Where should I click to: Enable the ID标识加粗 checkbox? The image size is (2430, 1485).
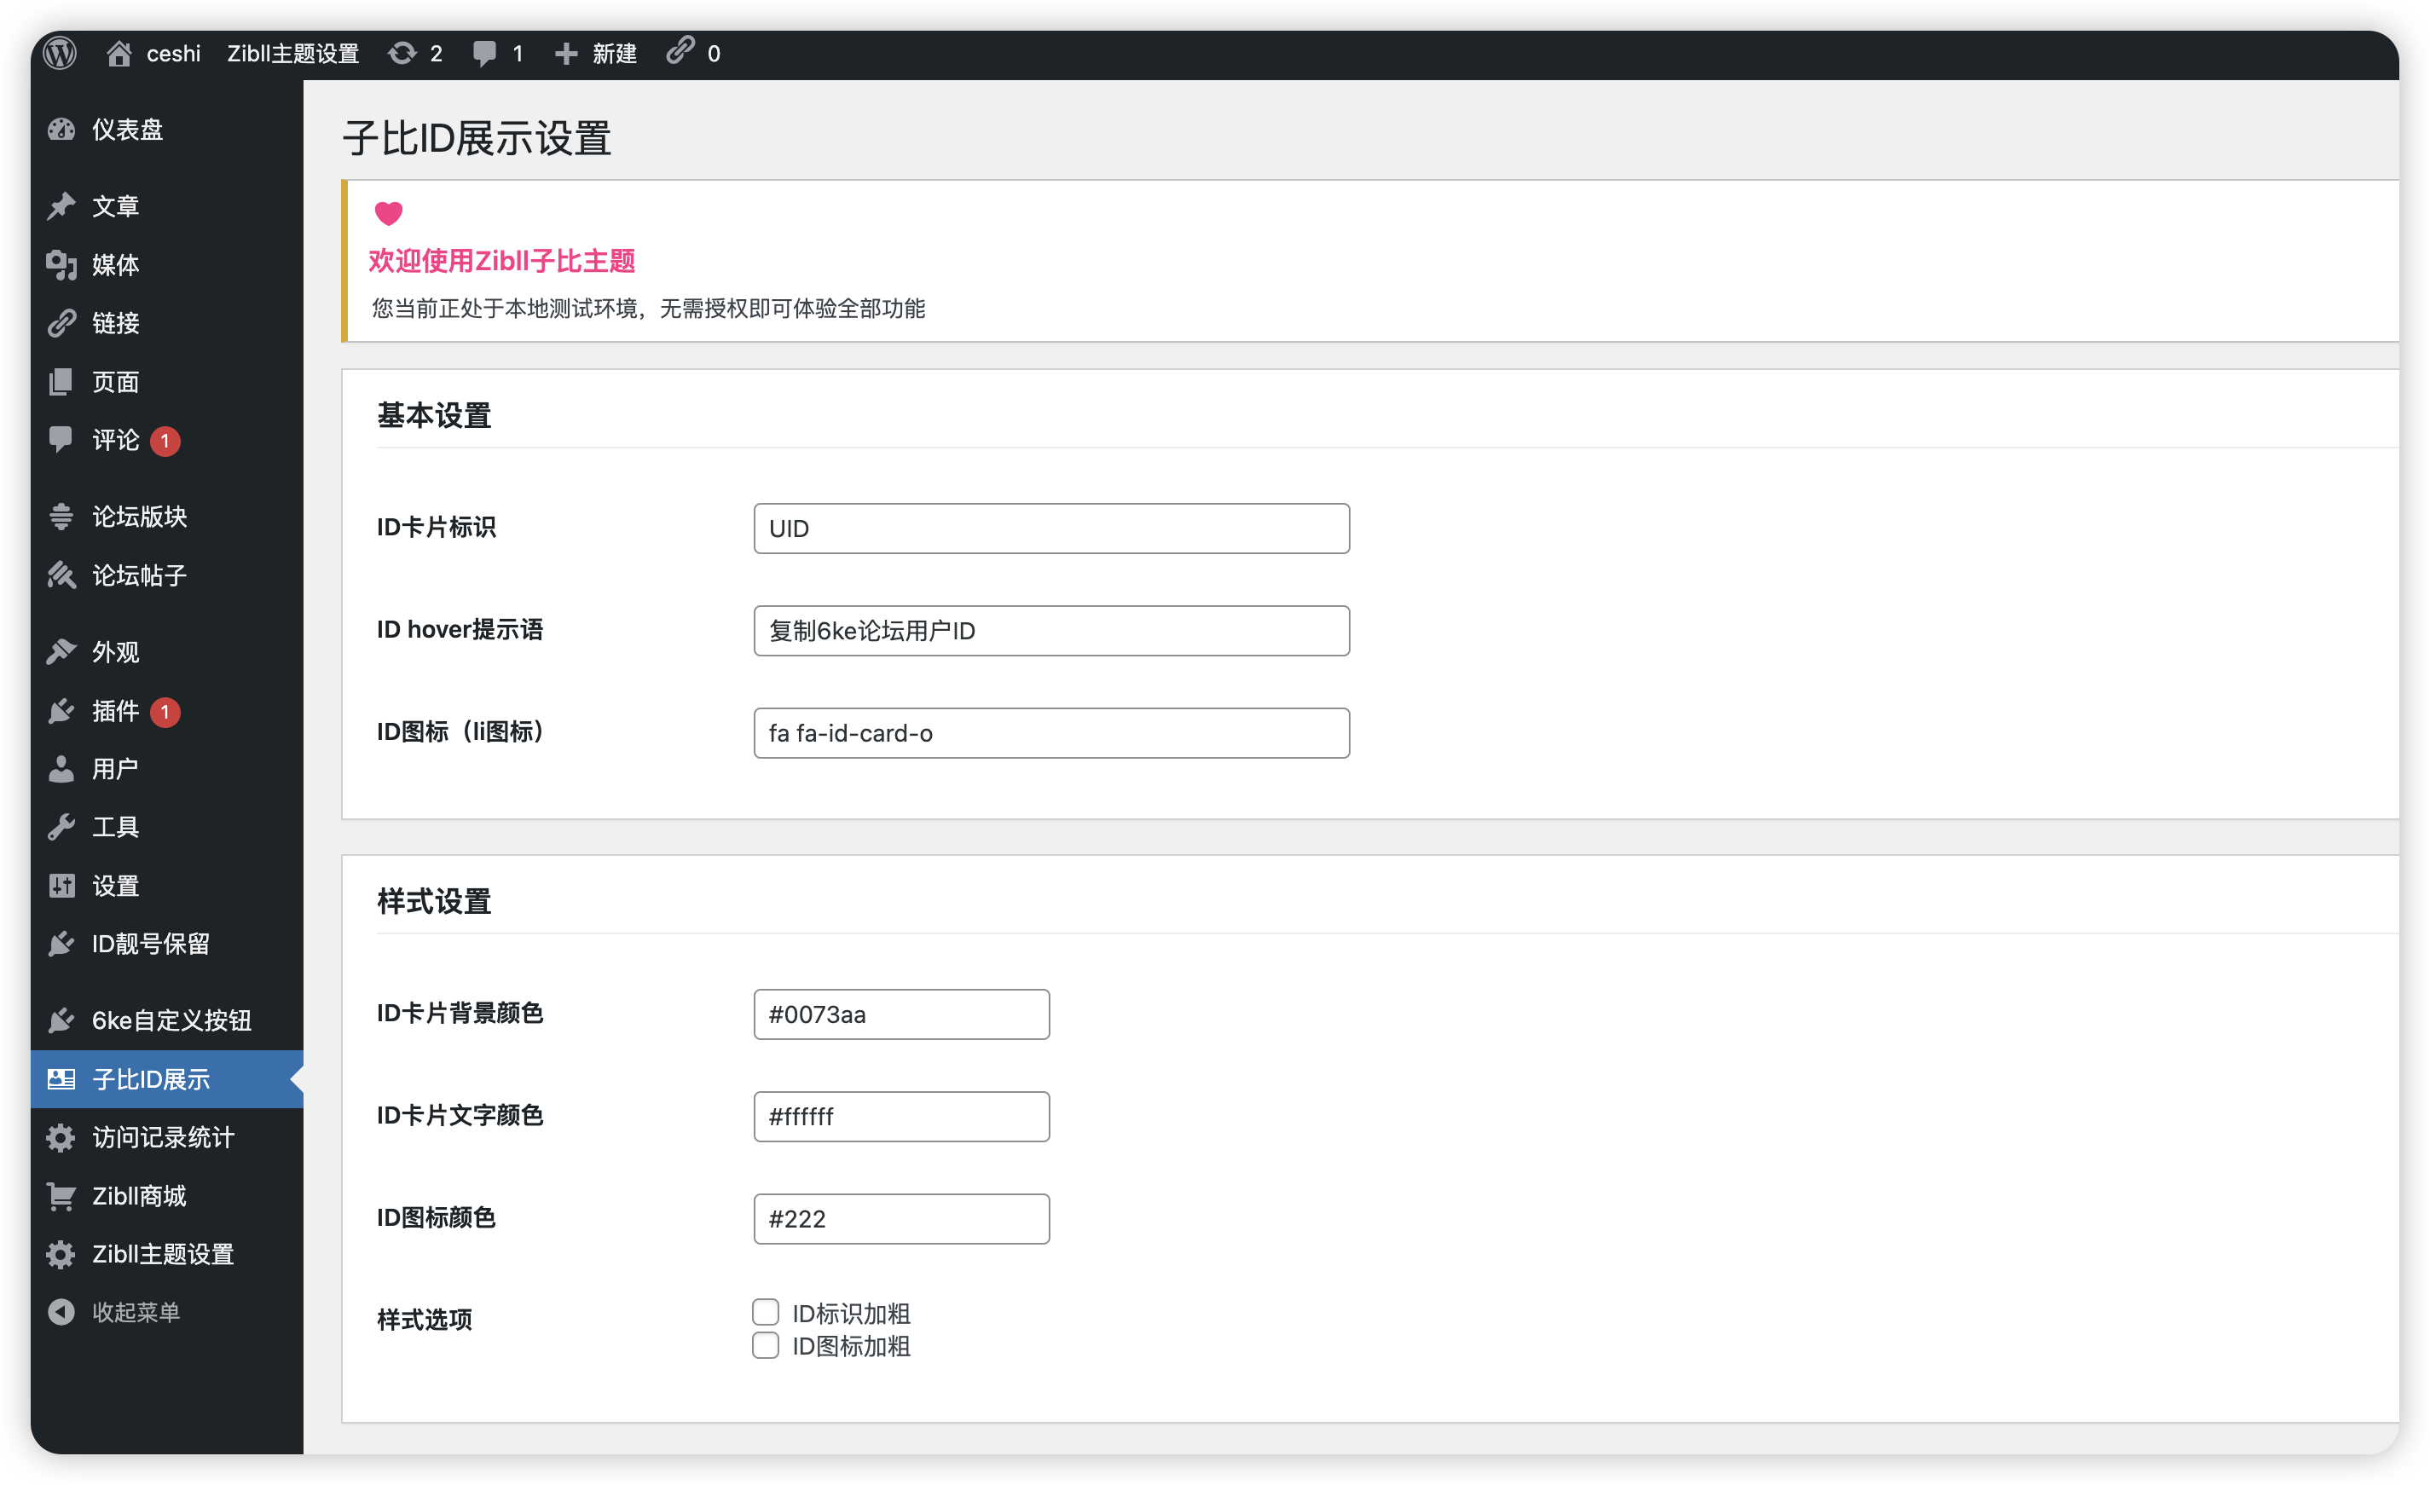pos(767,1311)
